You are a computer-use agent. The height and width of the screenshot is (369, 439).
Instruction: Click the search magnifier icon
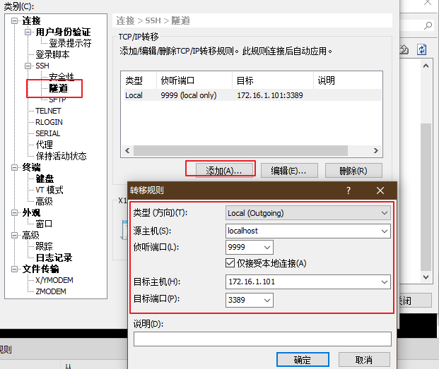428,25
